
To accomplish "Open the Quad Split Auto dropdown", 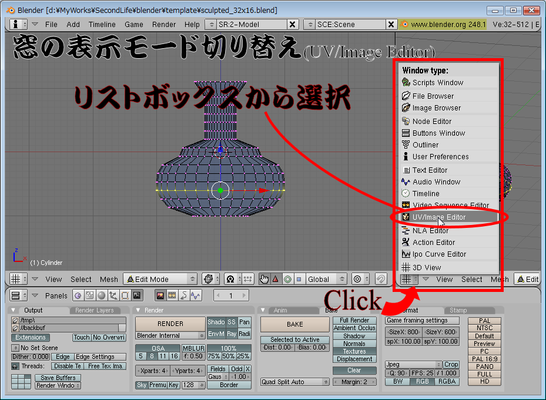I will point(295,382).
